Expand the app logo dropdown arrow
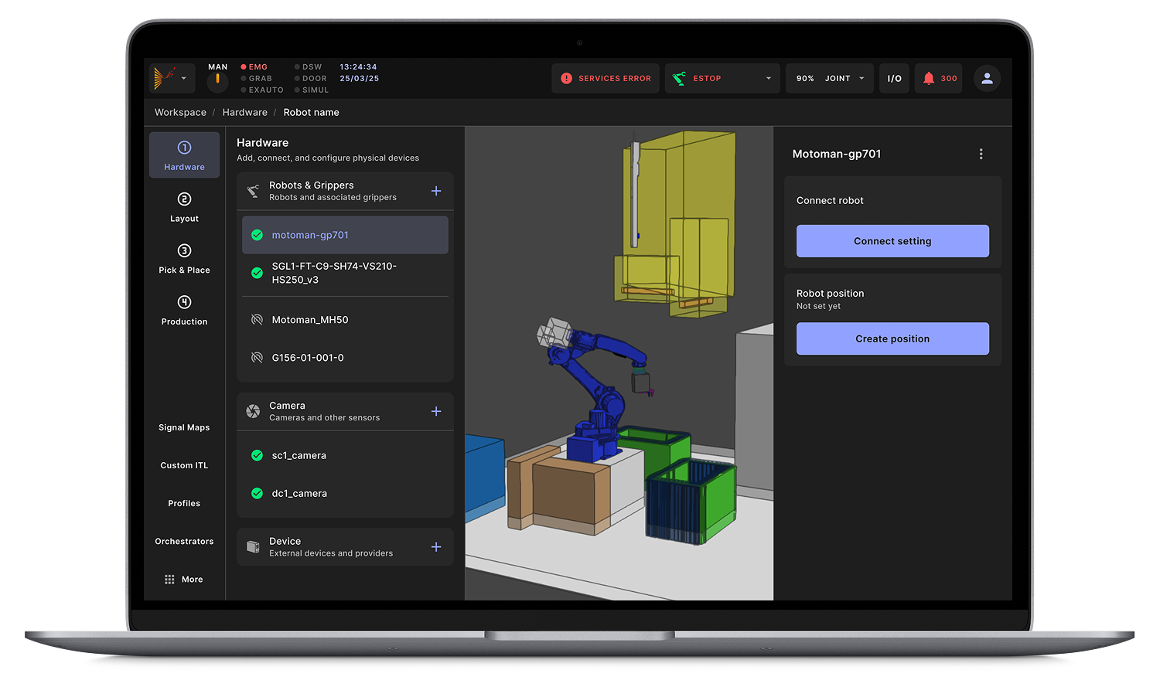Screen dimensions: 1160x687 point(183,78)
